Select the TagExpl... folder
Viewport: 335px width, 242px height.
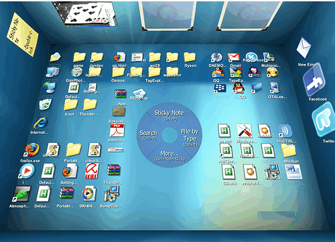coord(154,72)
